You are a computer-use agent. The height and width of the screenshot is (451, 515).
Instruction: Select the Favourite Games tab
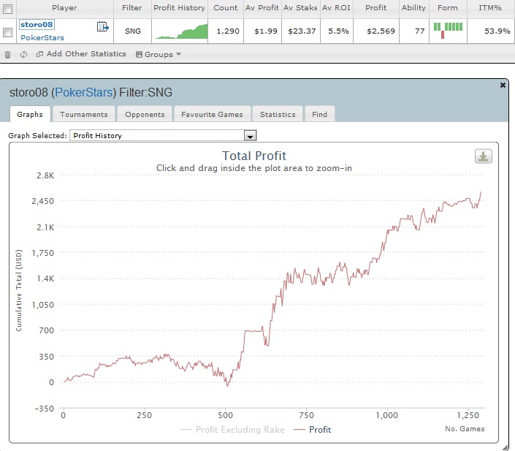click(x=213, y=114)
